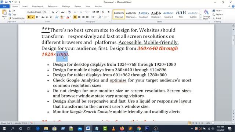The height and width of the screenshot is (132, 235).
Task: Open Windows Start menu
Action: click(x=4, y=128)
